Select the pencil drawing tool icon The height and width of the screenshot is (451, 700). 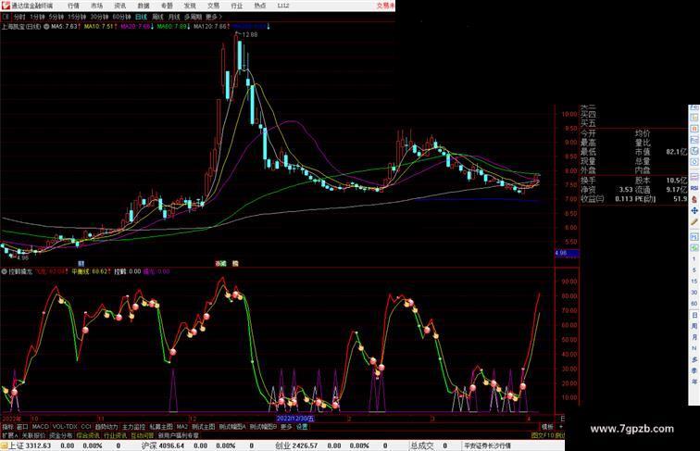point(694,222)
